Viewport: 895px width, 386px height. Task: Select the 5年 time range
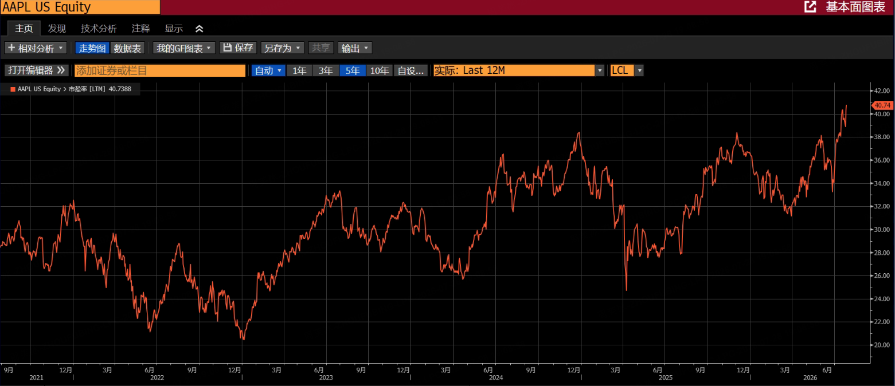click(x=352, y=70)
